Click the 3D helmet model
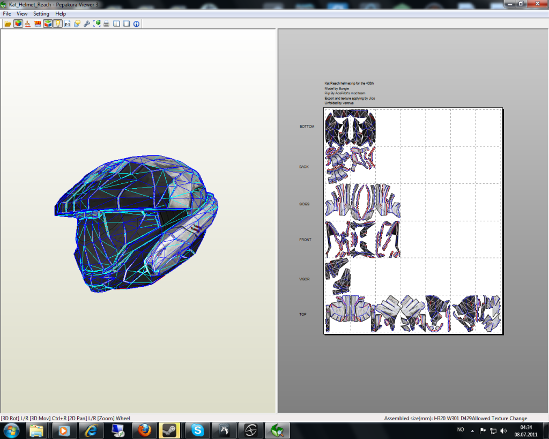This screenshot has width=549, height=439. (136, 224)
